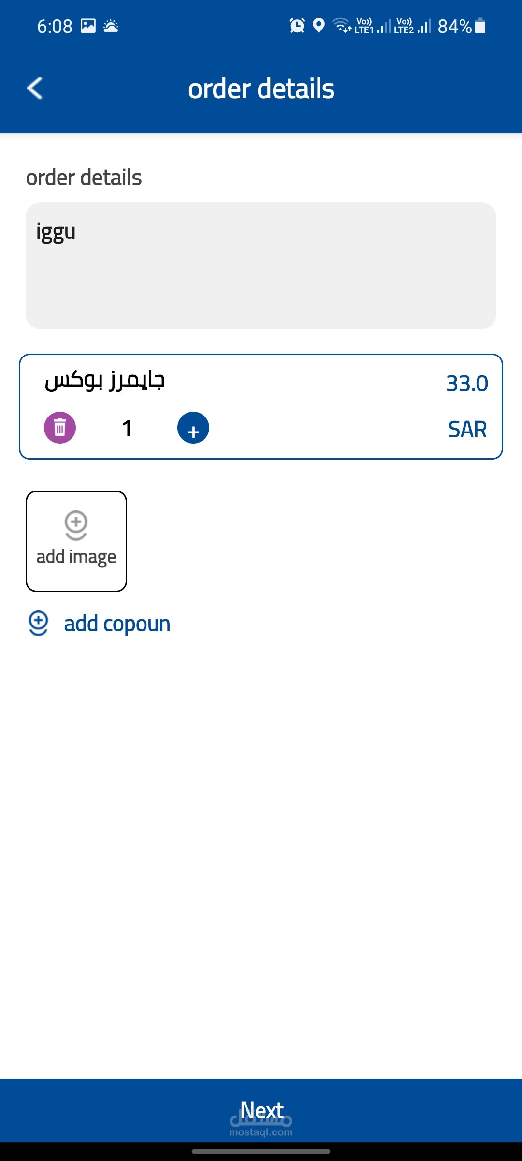Tap the Wi-Fi status icon
The width and height of the screenshot is (522, 1161).
342,26
